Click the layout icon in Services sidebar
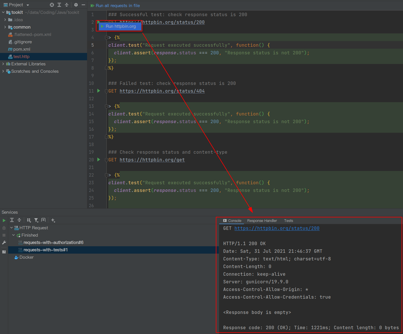Screen dimensions: 403x334 (4, 252)
